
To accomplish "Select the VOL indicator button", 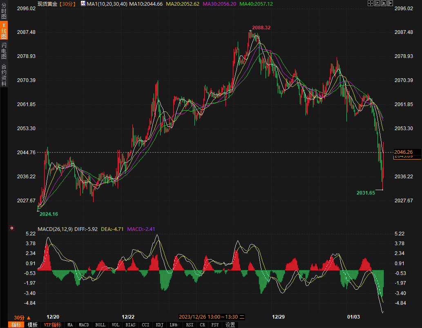I will click(116, 325).
